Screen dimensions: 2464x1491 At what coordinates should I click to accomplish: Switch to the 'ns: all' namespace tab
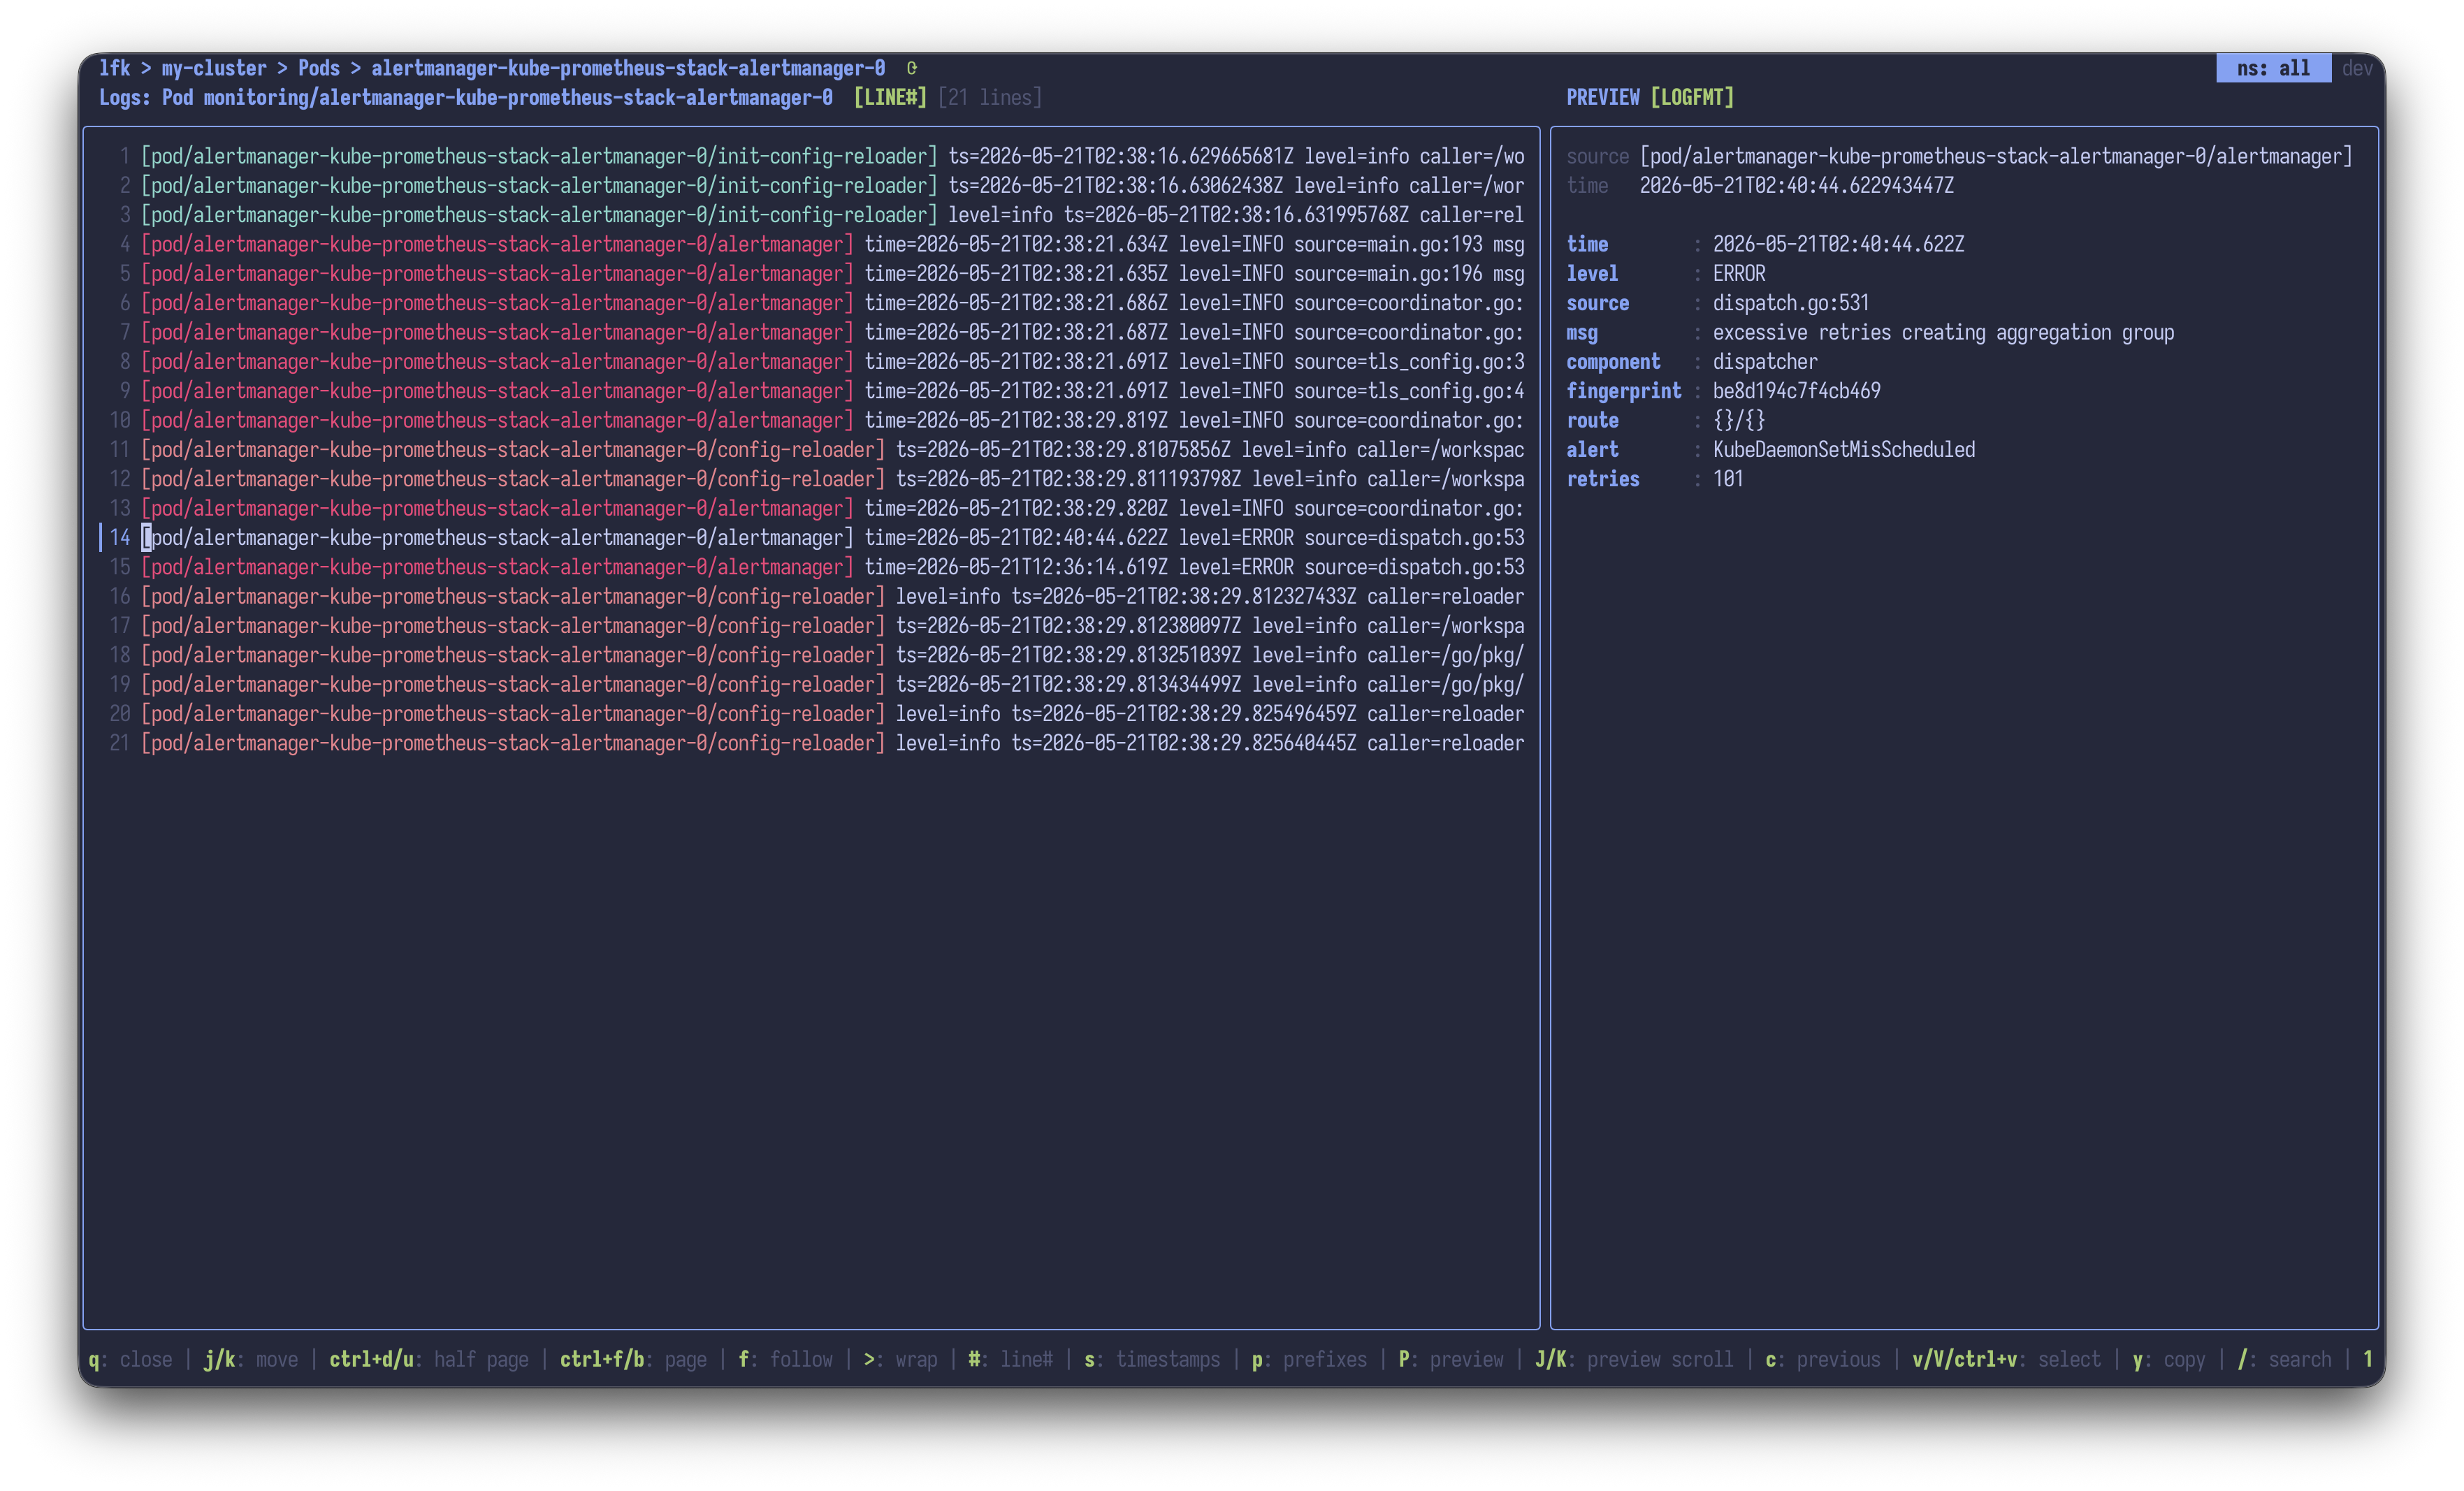[x=2273, y=68]
